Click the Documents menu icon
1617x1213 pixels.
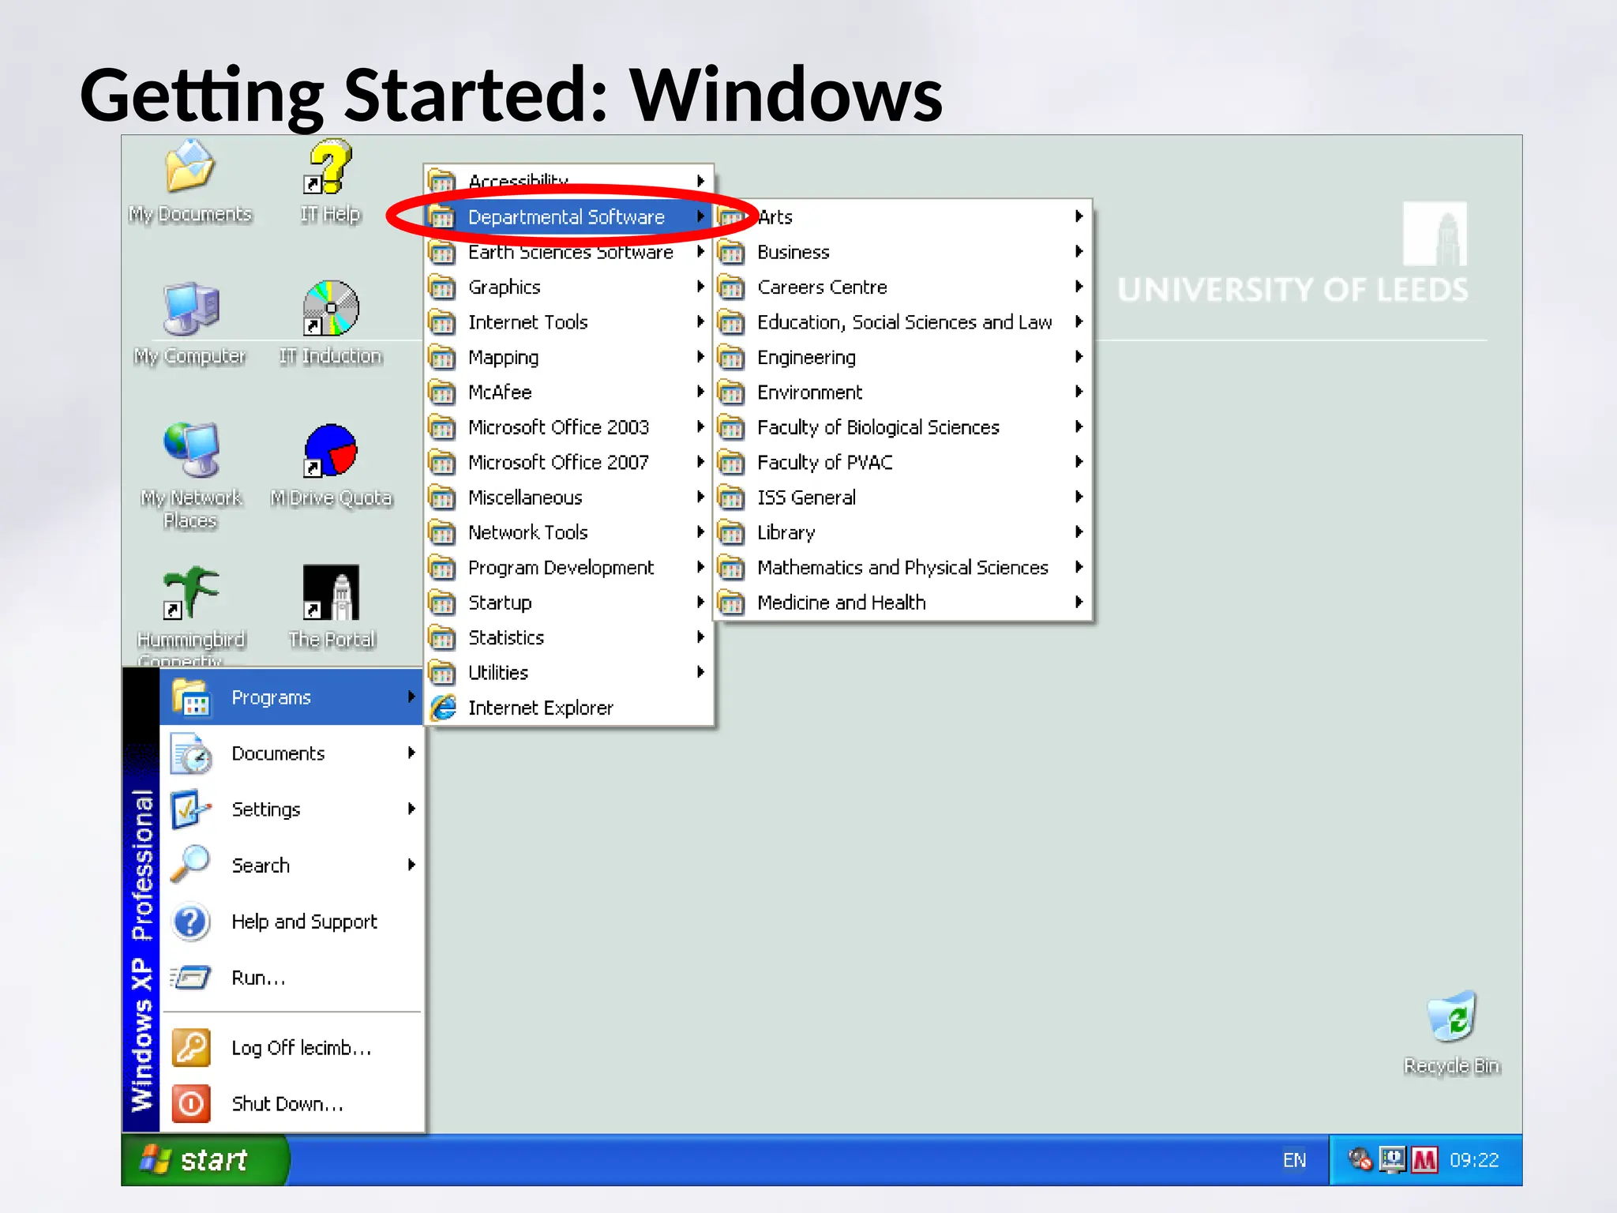click(x=190, y=753)
